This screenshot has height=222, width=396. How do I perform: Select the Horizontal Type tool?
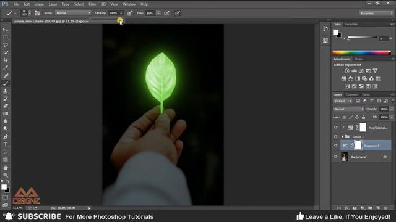[x=6, y=144]
